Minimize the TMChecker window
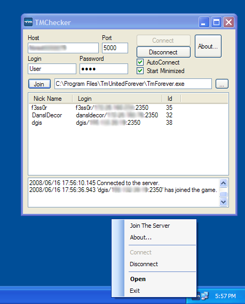Screen dimensions: 245x304 coord(204,22)
